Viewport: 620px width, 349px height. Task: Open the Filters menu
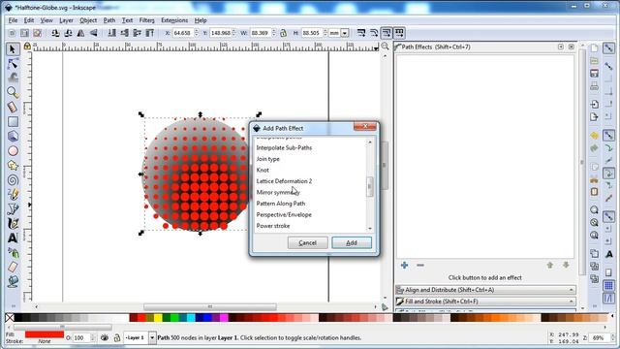click(x=146, y=20)
